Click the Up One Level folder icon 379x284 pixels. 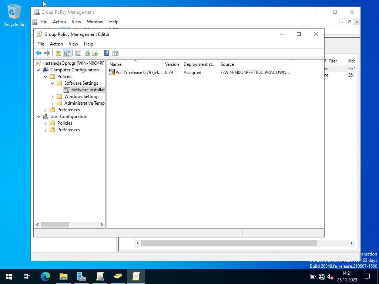[58, 53]
